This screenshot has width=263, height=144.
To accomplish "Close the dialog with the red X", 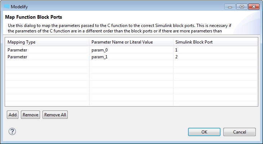I will [254, 7].
